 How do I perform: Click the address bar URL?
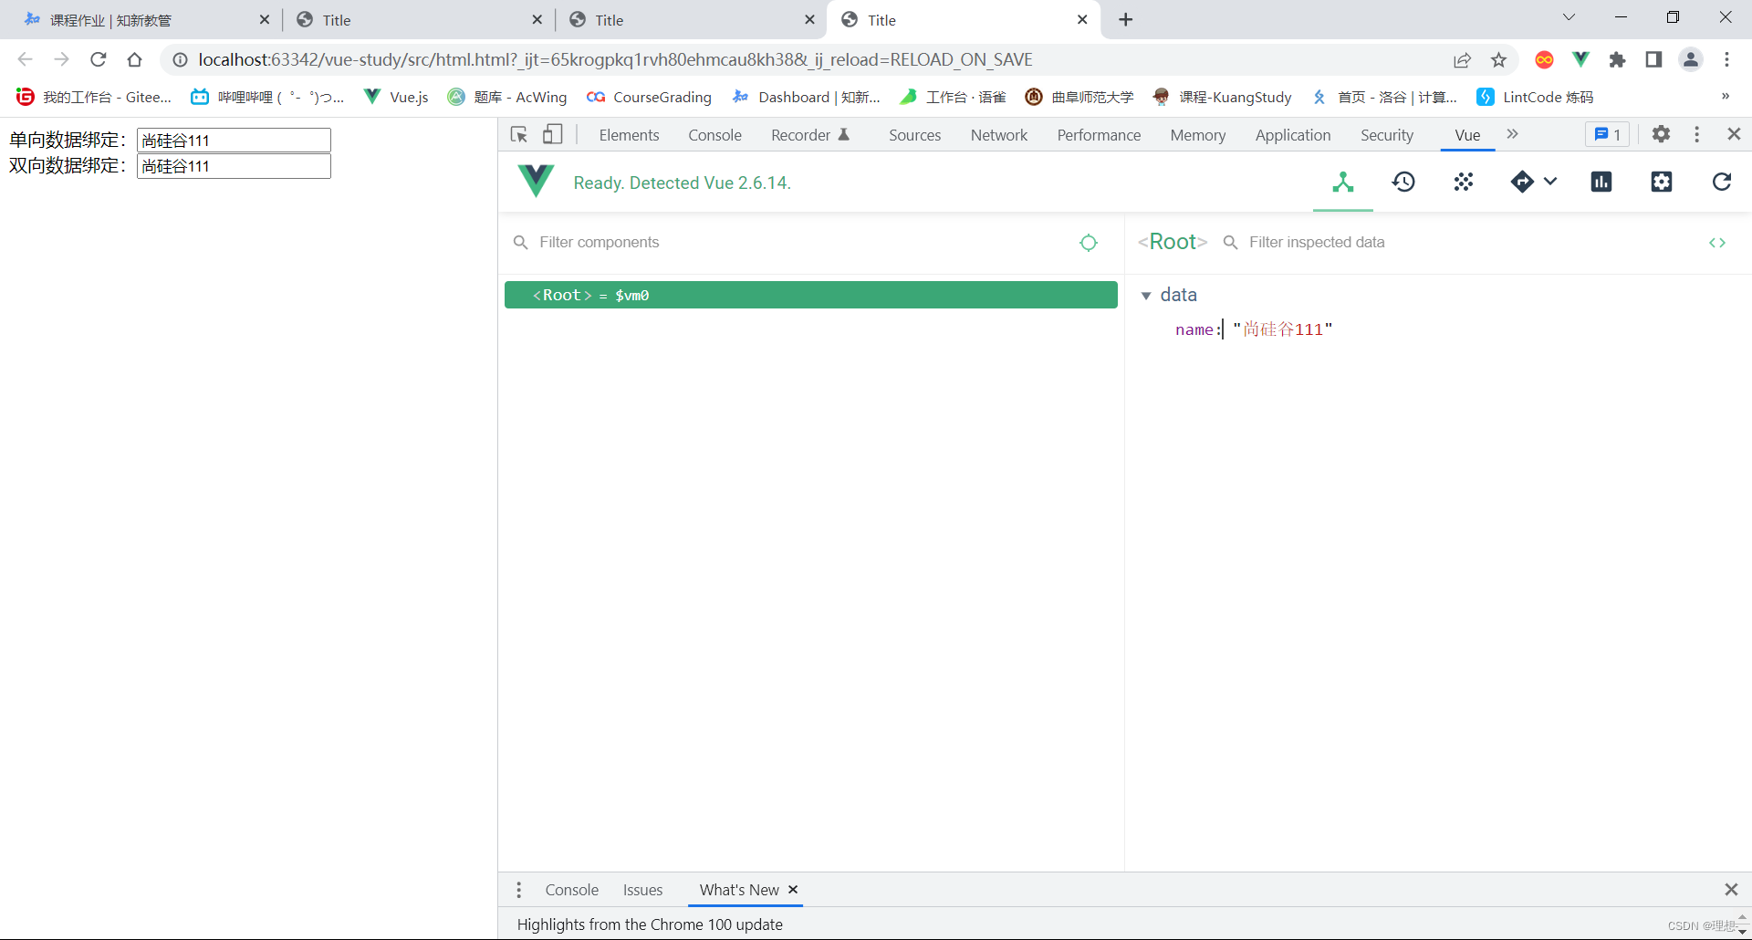coord(615,59)
